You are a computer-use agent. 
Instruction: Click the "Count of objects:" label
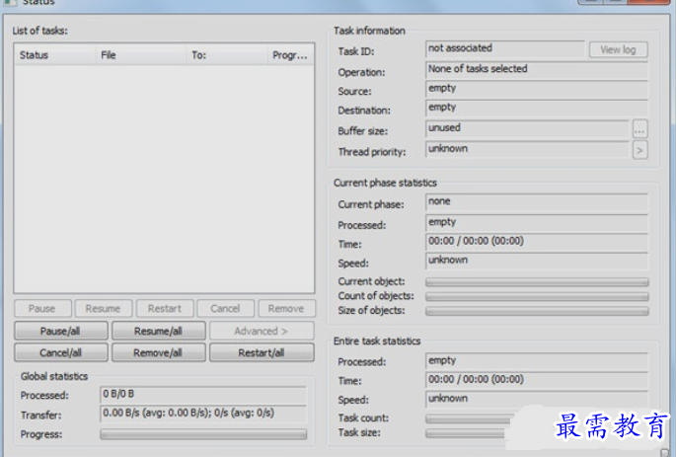click(x=376, y=296)
